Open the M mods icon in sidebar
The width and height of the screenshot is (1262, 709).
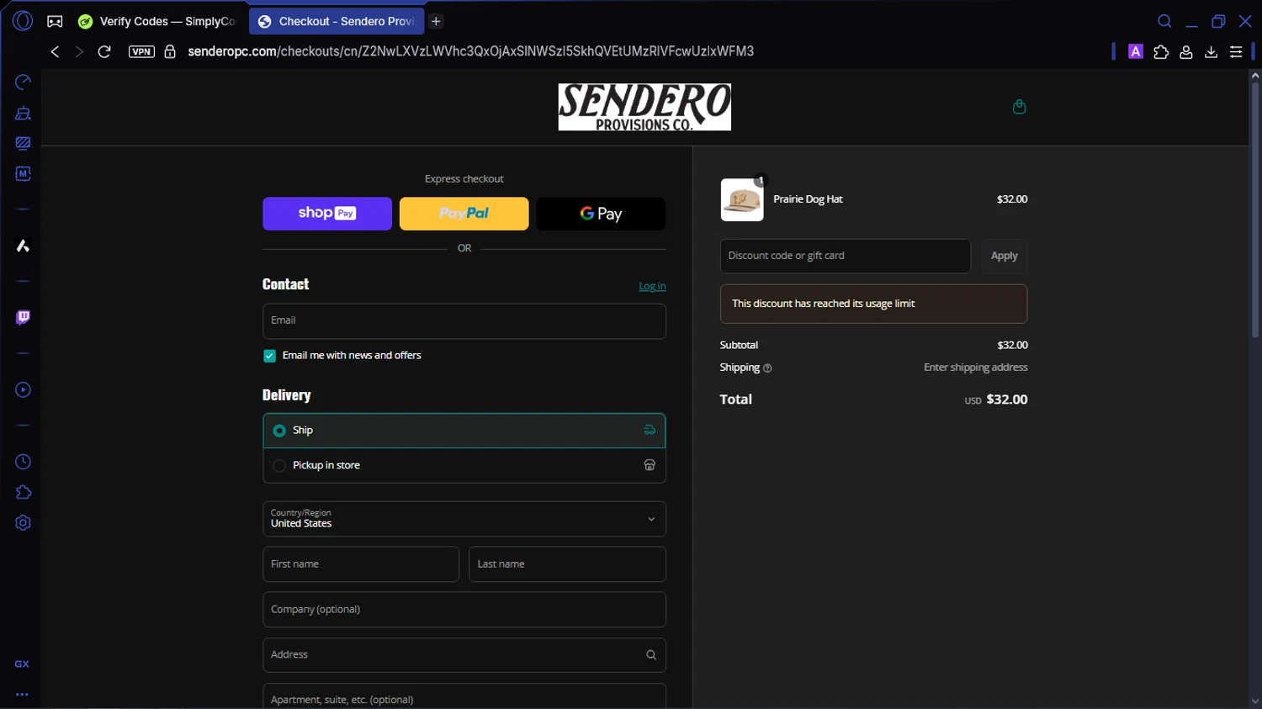click(x=23, y=173)
